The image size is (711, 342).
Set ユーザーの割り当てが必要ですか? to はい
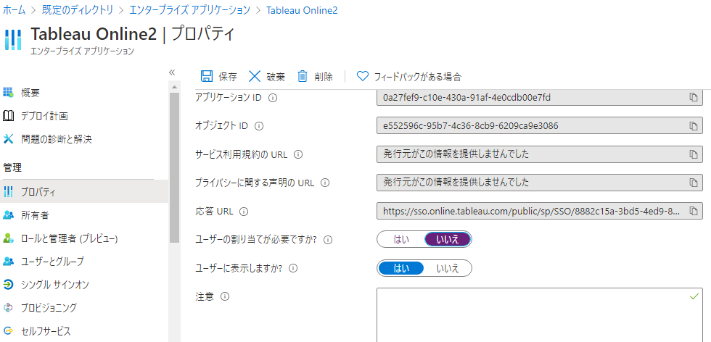[400, 240]
